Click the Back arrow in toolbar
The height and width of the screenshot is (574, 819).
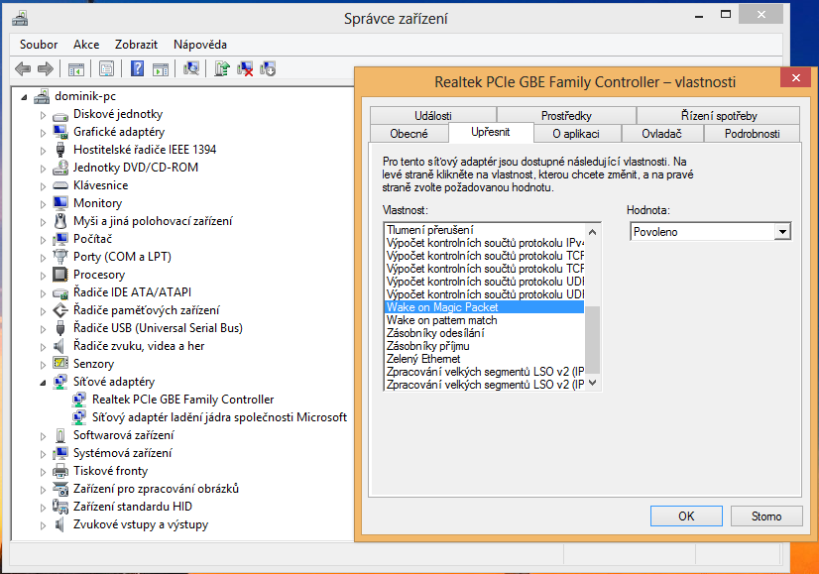pos(23,68)
